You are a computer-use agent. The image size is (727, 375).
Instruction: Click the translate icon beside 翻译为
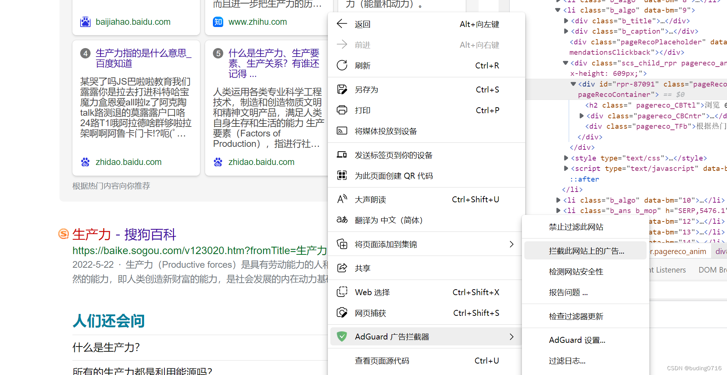click(x=342, y=220)
